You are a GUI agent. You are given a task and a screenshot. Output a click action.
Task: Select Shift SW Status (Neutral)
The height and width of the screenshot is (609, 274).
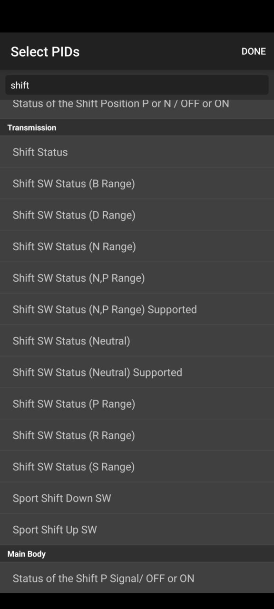click(x=137, y=341)
